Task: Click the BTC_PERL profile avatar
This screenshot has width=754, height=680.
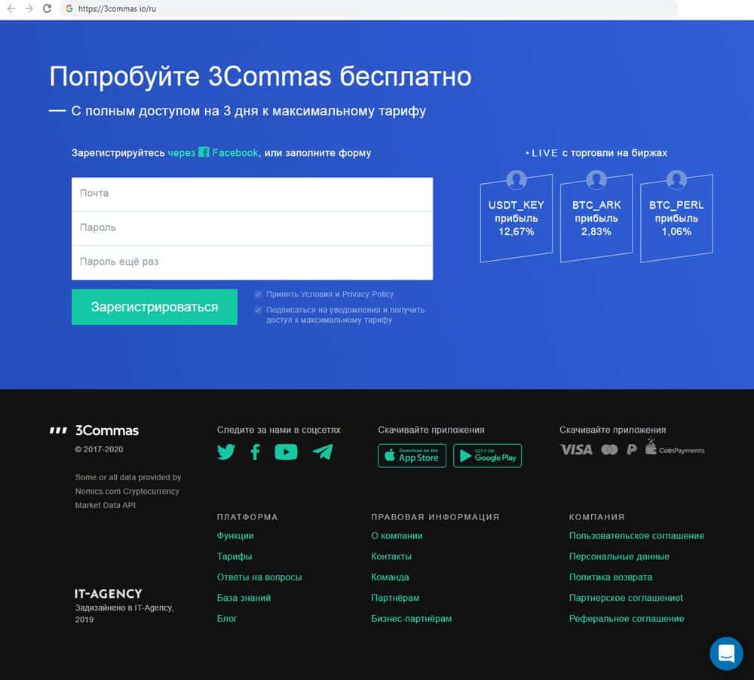Action: 676,180
